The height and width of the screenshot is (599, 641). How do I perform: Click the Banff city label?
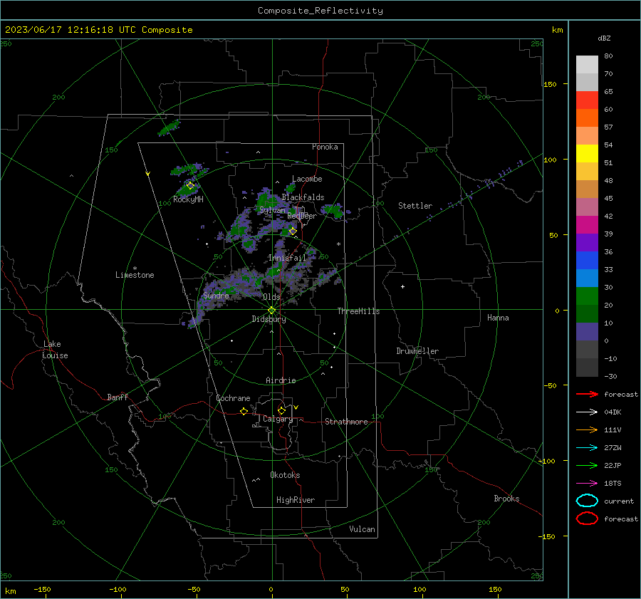point(118,397)
